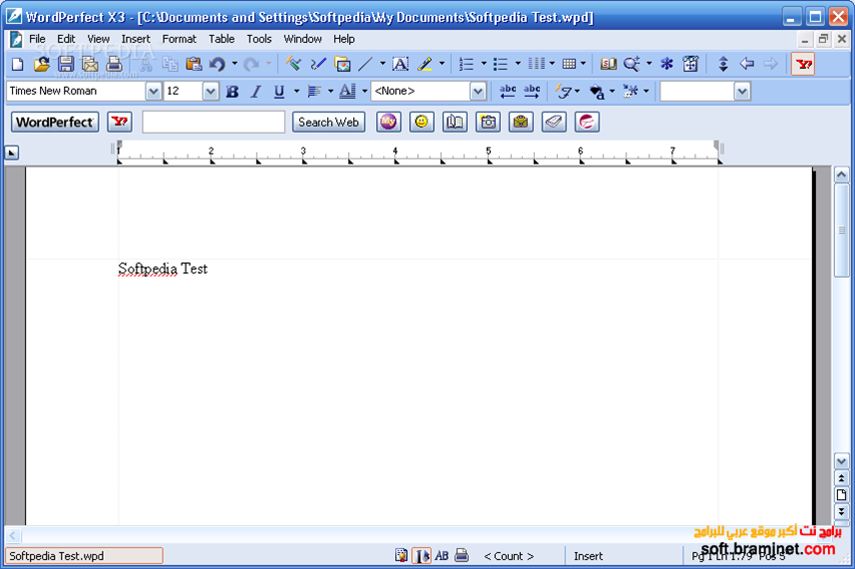Open the Edit menu

[66, 39]
